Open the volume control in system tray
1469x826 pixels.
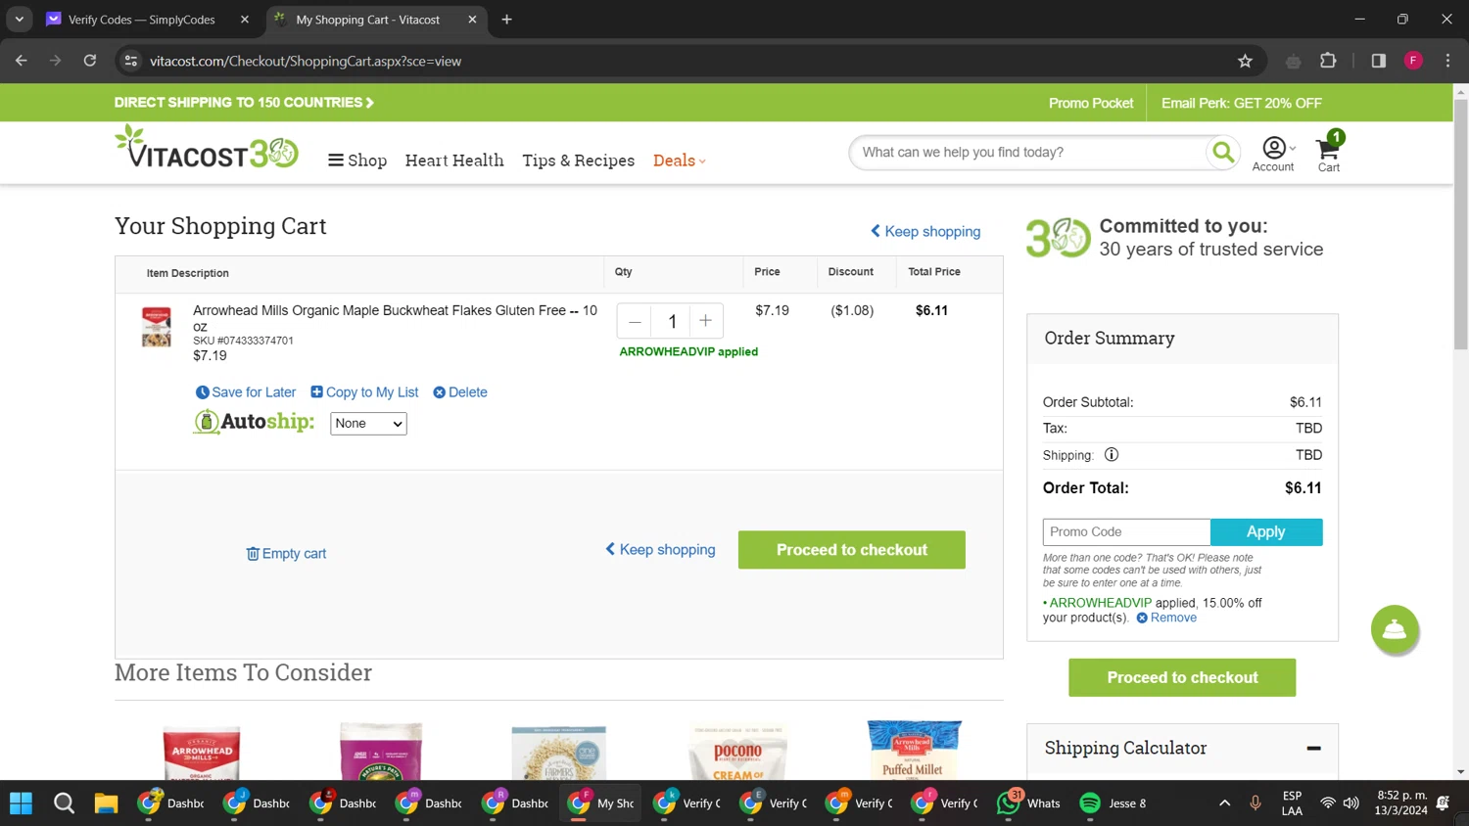pos(1351,803)
